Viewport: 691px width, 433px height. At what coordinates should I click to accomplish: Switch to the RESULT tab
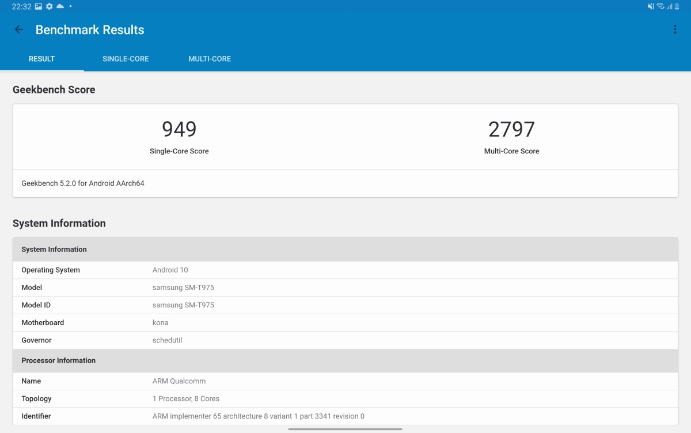click(42, 59)
